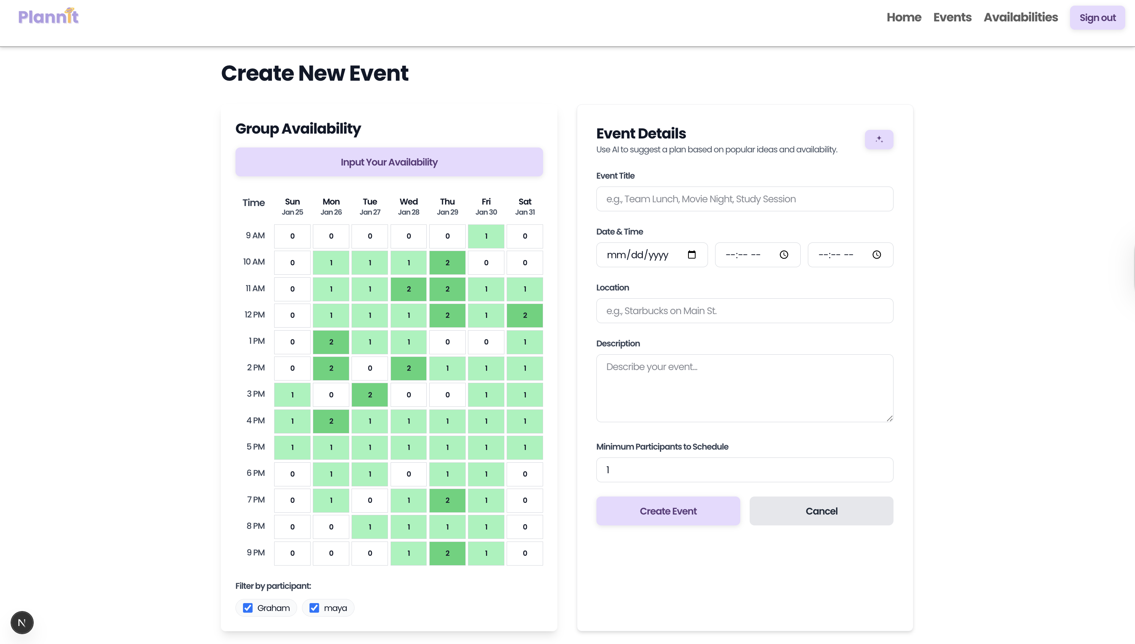This screenshot has height=644, width=1135.
Task: Open the Events page
Action: point(952,17)
